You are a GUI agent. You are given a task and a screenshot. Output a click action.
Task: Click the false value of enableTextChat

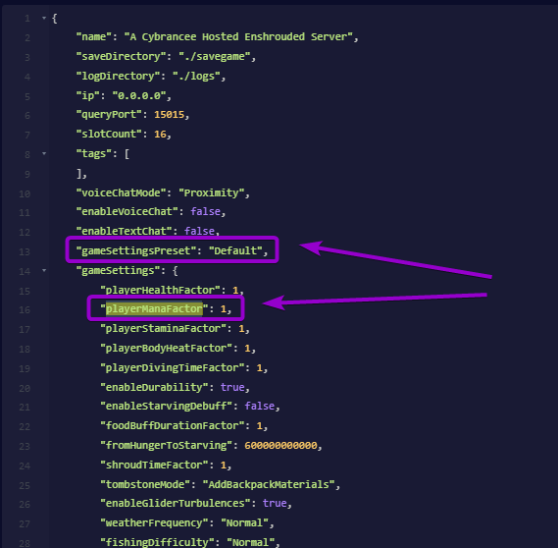pyautogui.click(x=199, y=231)
